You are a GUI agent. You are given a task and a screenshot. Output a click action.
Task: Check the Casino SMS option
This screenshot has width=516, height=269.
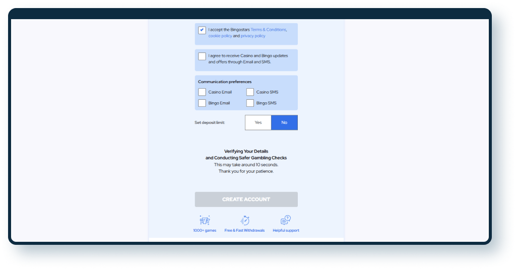coord(250,92)
